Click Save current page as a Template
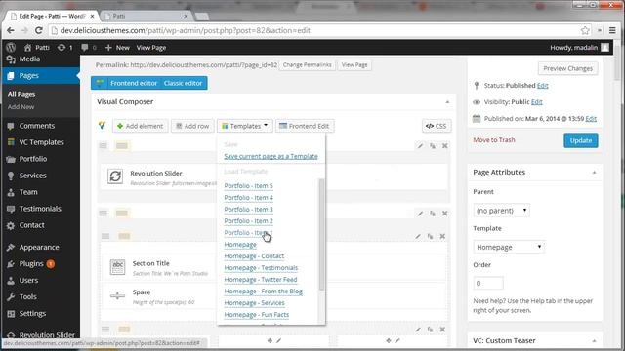Screen dimensions: 625x351 click(271, 156)
